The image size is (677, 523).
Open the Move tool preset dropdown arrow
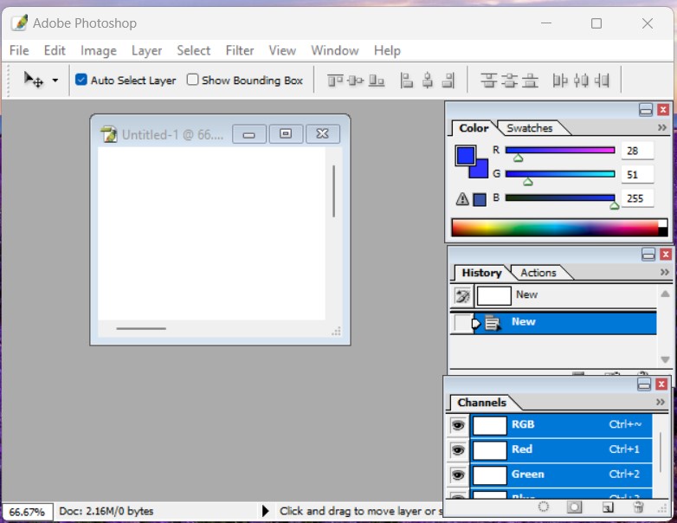click(x=55, y=81)
